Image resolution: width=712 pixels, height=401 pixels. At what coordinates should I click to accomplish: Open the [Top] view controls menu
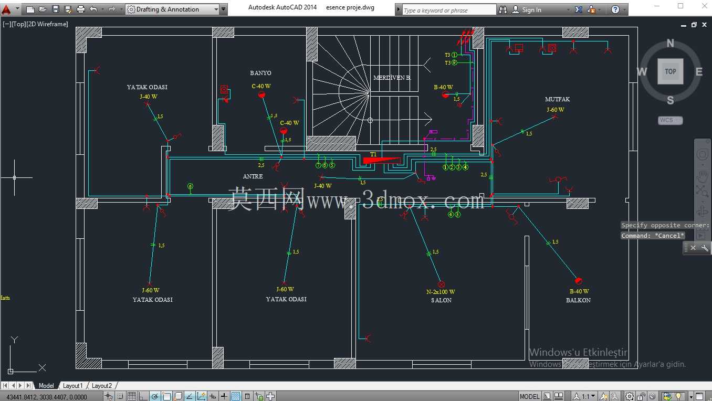click(18, 24)
